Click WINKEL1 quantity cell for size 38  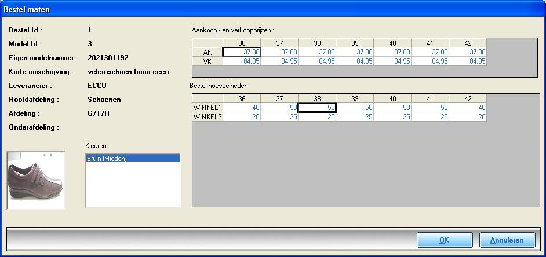316,108
